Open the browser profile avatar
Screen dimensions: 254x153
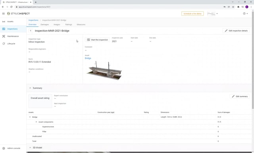[x=247, y=7]
